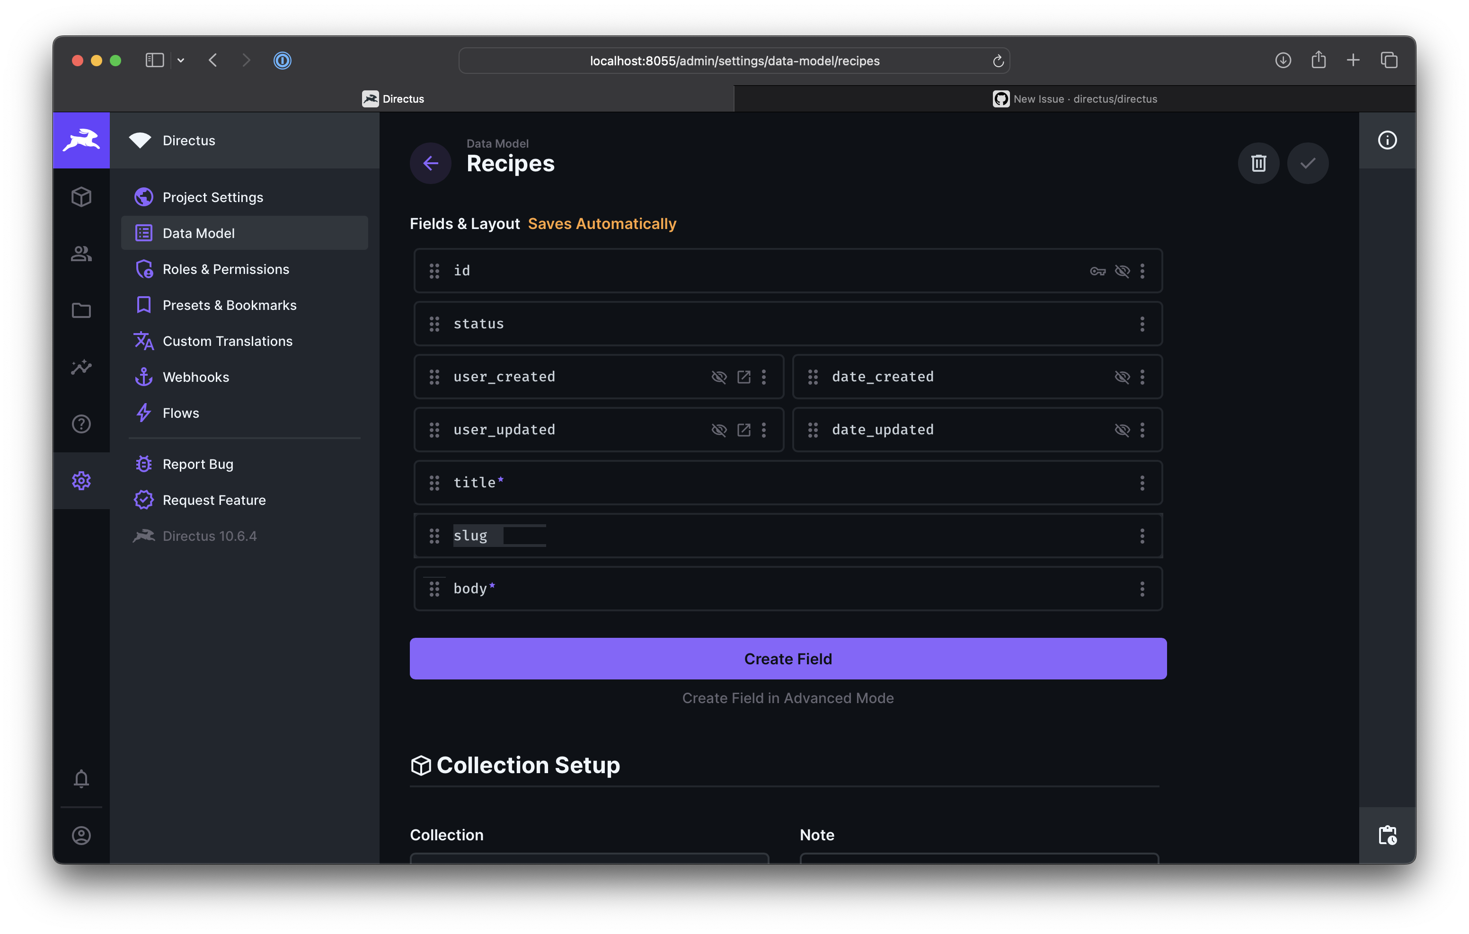Open the body field context menu

[1142, 589]
